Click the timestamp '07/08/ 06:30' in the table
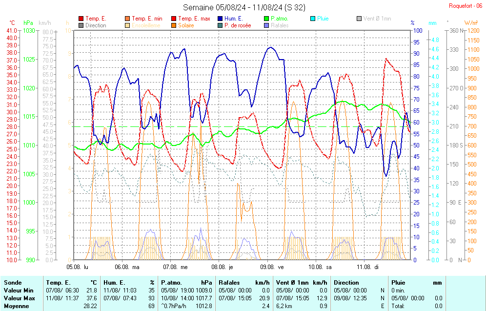 62,290
